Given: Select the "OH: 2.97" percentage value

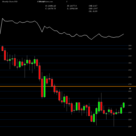Looking at the screenshot, I should 93,9.
